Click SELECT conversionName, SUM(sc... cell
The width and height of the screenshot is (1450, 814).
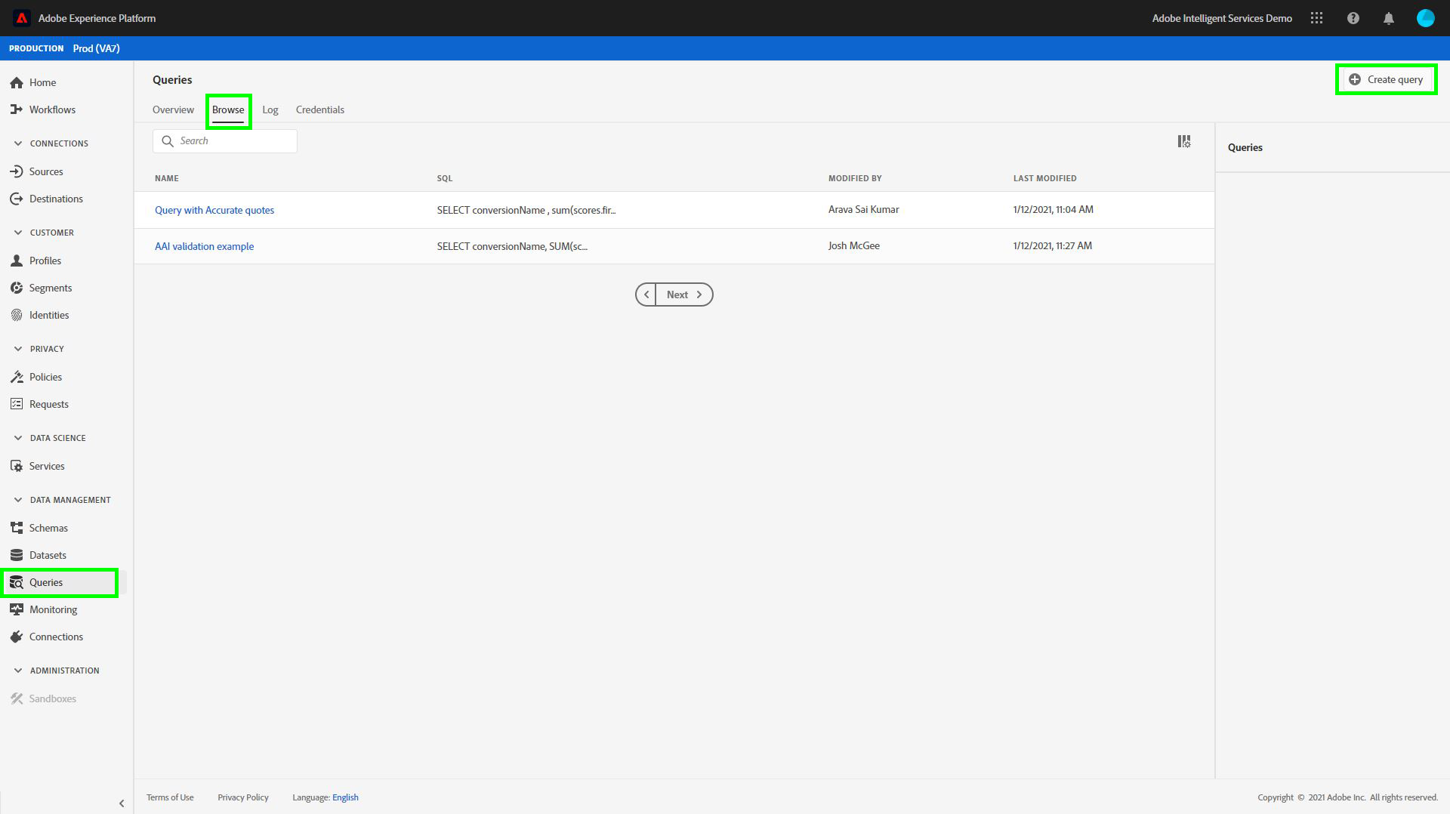pyautogui.click(x=511, y=246)
